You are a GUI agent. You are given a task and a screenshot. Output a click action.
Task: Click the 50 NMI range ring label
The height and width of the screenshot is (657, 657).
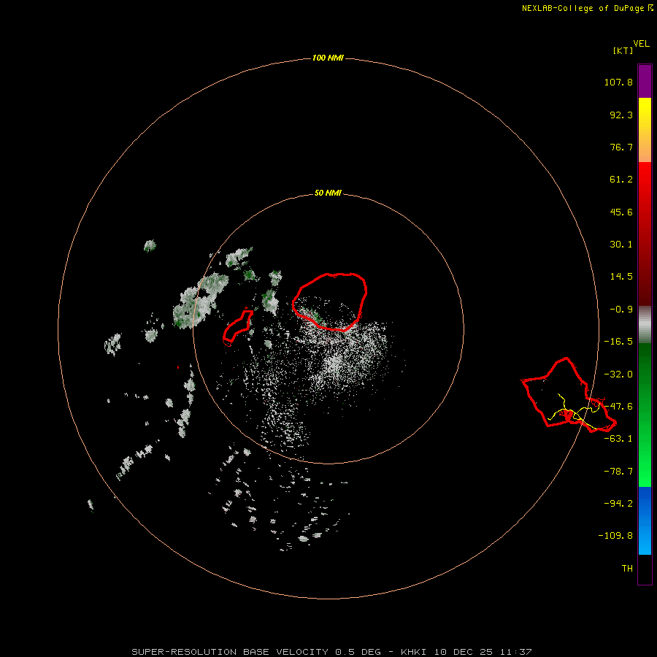tap(328, 193)
